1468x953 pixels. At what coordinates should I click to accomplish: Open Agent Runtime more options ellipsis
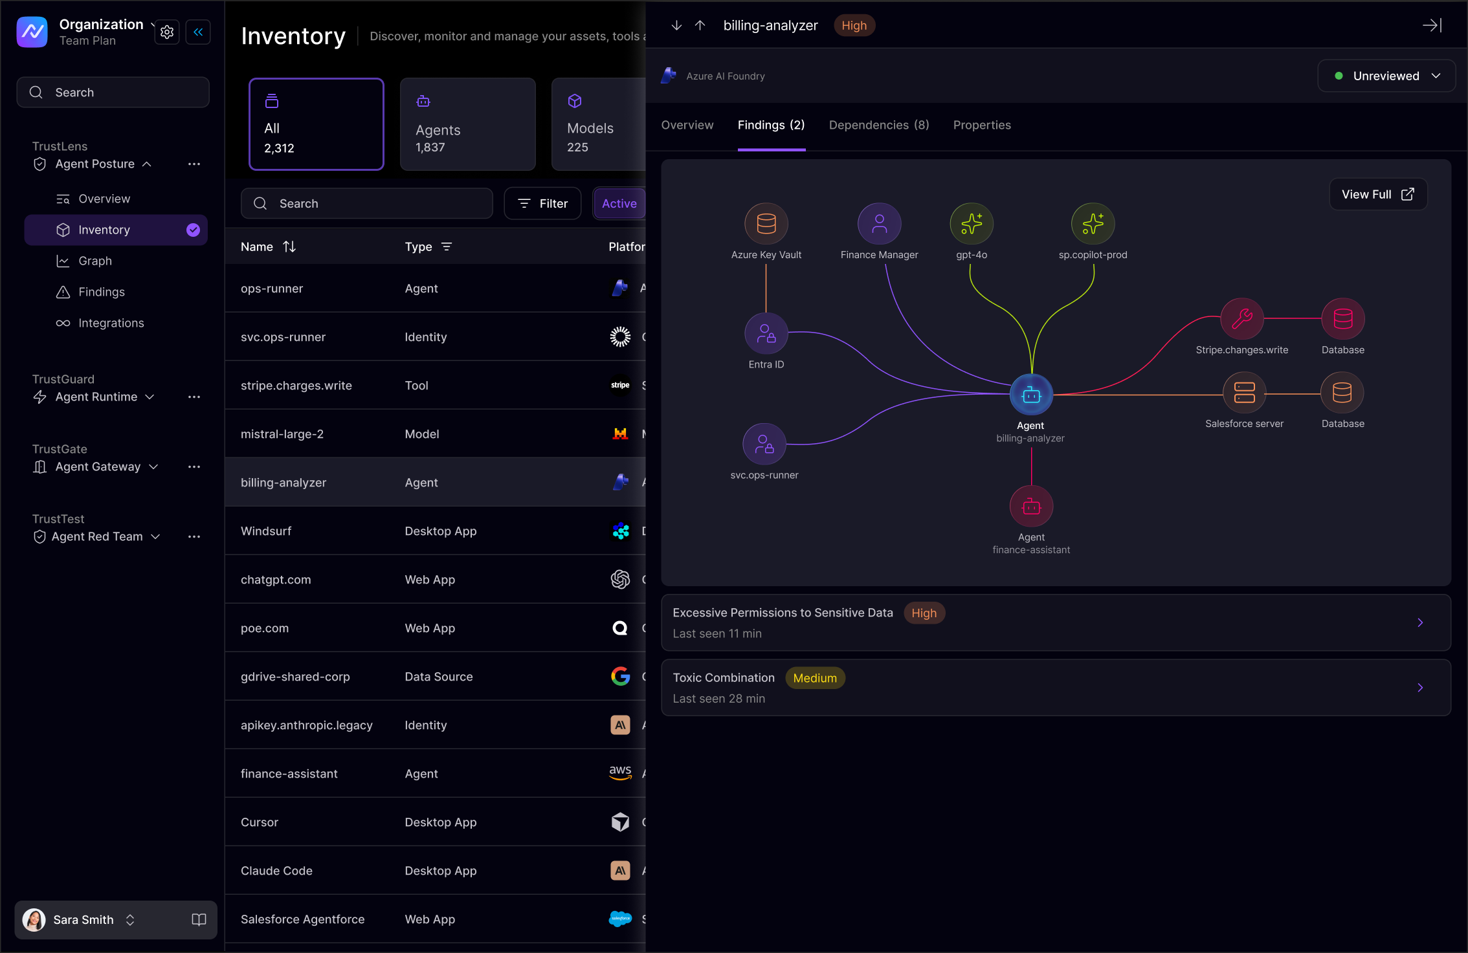(x=194, y=397)
